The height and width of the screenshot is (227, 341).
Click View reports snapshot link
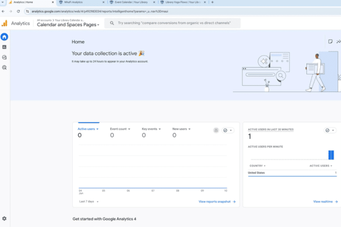pos(217,201)
